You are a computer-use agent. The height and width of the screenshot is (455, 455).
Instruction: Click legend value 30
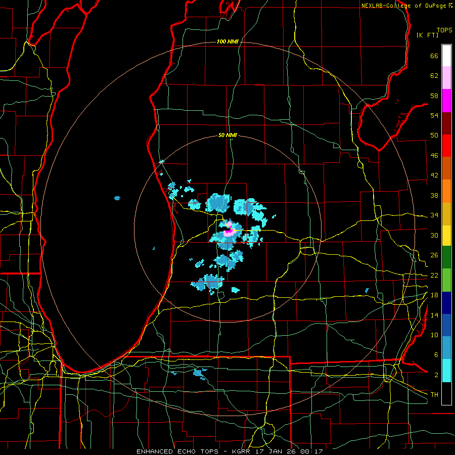(x=434, y=235)
